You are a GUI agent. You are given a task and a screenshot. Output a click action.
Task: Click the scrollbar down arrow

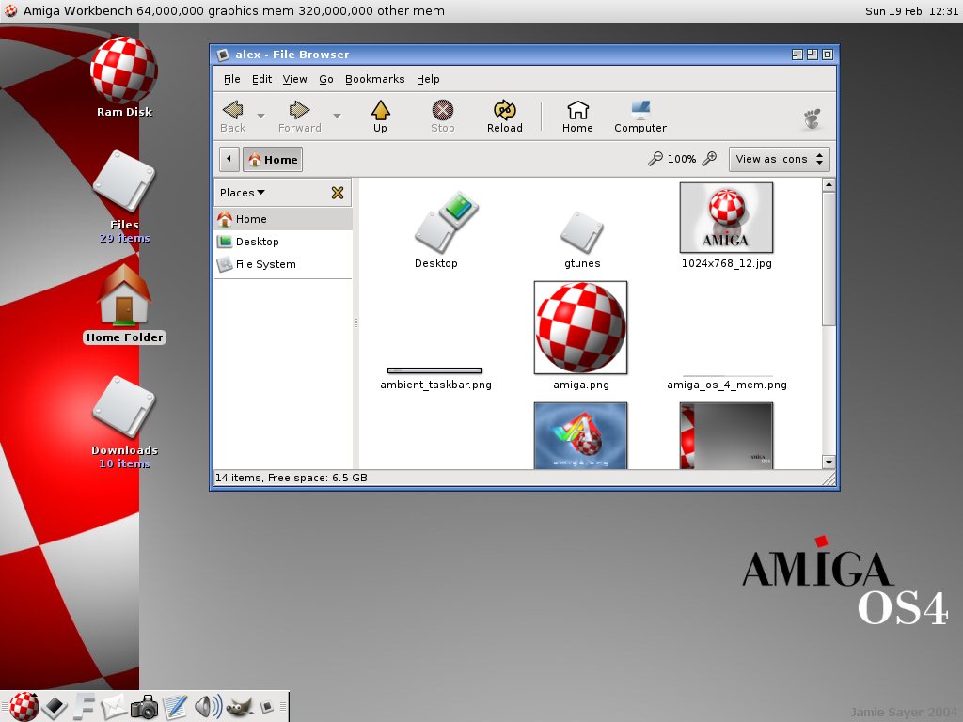click(829, 463)
